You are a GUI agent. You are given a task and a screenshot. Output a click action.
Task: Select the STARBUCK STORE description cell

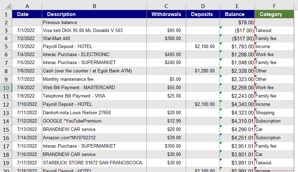coord(94,163)
